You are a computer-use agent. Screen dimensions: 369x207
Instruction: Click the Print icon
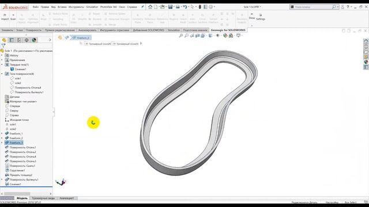[x=178, y=7]
